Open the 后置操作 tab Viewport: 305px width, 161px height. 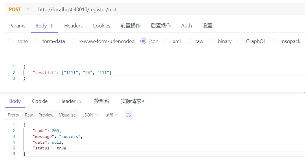click(x=161, y=26)
